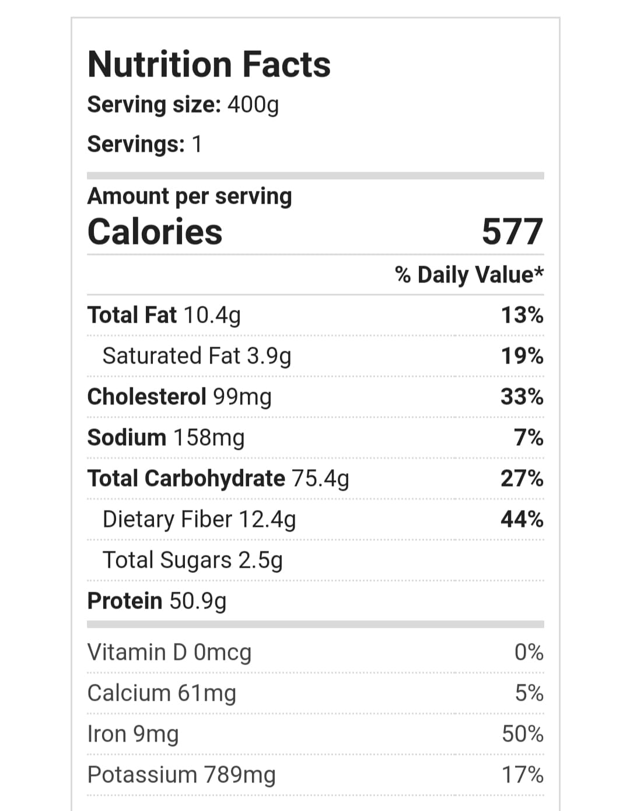Select the Protein 50.9g row
The height and width of the screenshot is (811, 630).
pyautogui.click(x=157, y=601)
